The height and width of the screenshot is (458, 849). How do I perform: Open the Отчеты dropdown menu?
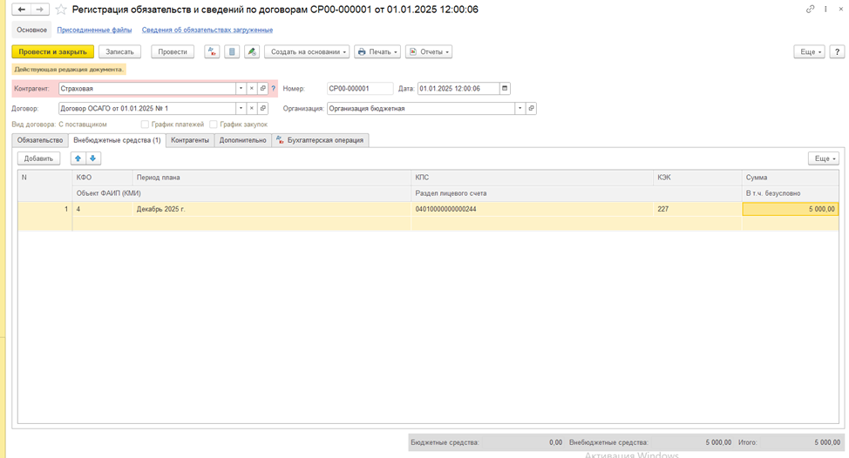tap(429, 52)
